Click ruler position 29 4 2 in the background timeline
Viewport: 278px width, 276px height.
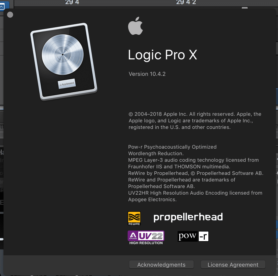[186, 2]
